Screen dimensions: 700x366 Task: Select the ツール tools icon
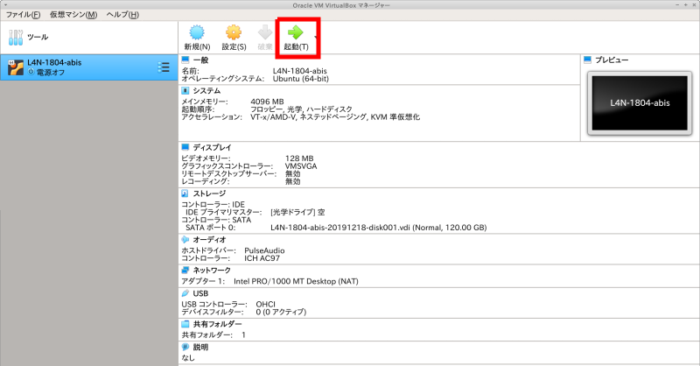16,37
